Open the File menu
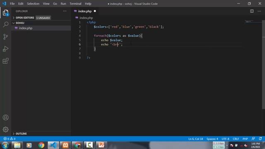265x149 pixels. (x=12, y=4)
